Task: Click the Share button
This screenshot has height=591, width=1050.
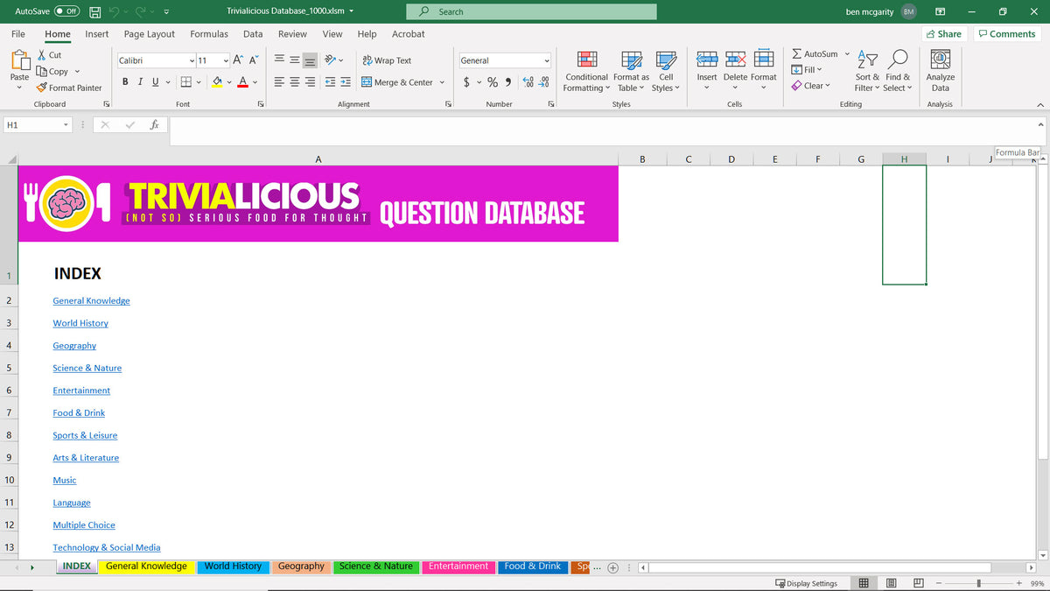Action: [943, 34]
